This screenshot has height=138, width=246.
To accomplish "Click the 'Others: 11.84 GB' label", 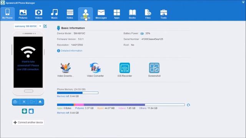I will [x=148, y=108].
